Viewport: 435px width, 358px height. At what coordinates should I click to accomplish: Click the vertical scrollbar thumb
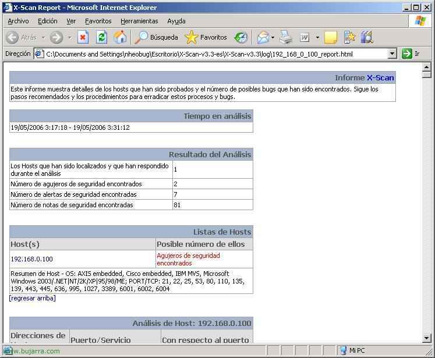pyautogui.click(x=426, y=75)
